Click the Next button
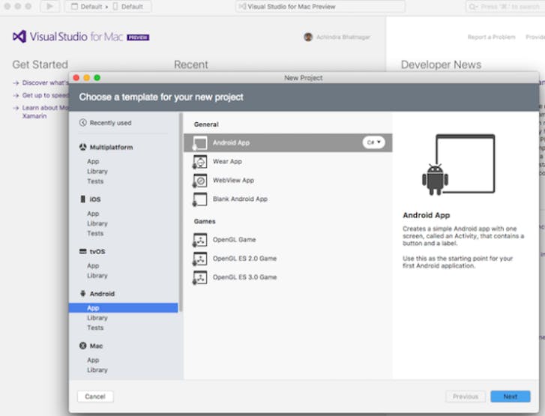The image size is (545, 416). point(511,397)
